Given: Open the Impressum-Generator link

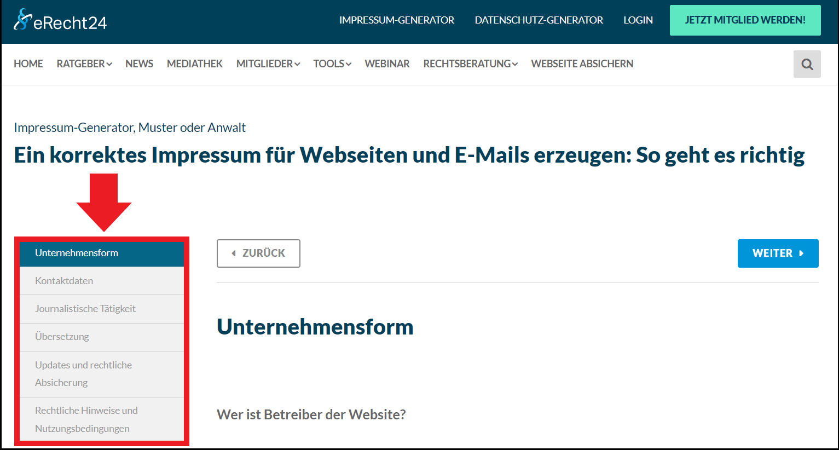Looking at the screenshot, I should (x=397, y=20).
